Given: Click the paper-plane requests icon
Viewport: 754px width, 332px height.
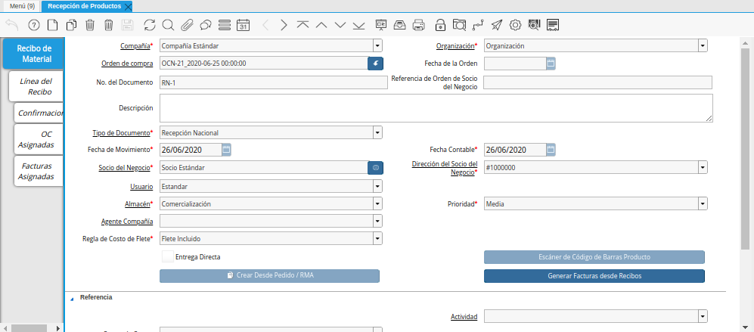Looking at the screenshot, I should coord(497,25).
